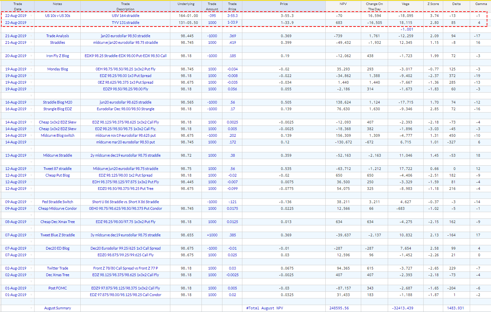Select the Trade Description column header
This screenshot has width=491, height=312.
(125, 6)
